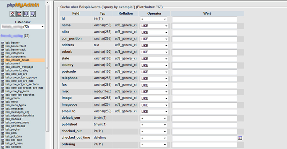Click the blurred database name link above table list

(x=12, y=36)
